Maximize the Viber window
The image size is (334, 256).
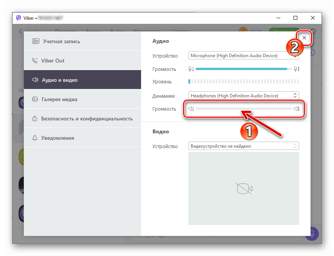(x=295, y=18)
